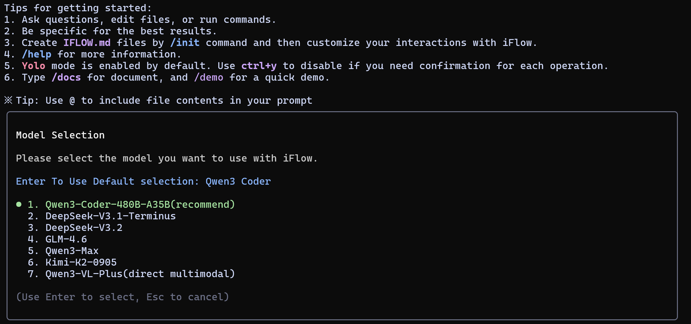Select DeepSeek-V3.1-Terminus from the model list
Screen dimensions: 691x324
click(110, 216)
